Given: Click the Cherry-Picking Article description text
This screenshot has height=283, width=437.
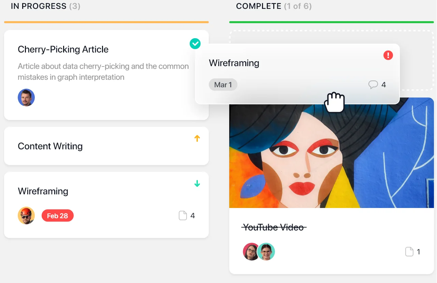Looking at the screenshot, I should (x=103, y=72).
